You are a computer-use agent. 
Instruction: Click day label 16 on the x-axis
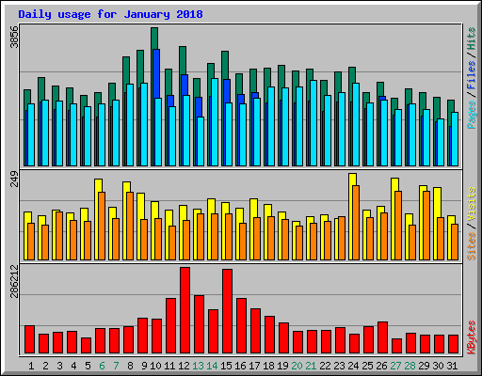tap(240, 366)
